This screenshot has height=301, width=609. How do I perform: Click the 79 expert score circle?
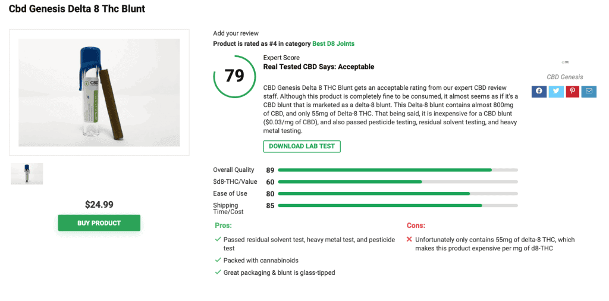coord(234,76)
